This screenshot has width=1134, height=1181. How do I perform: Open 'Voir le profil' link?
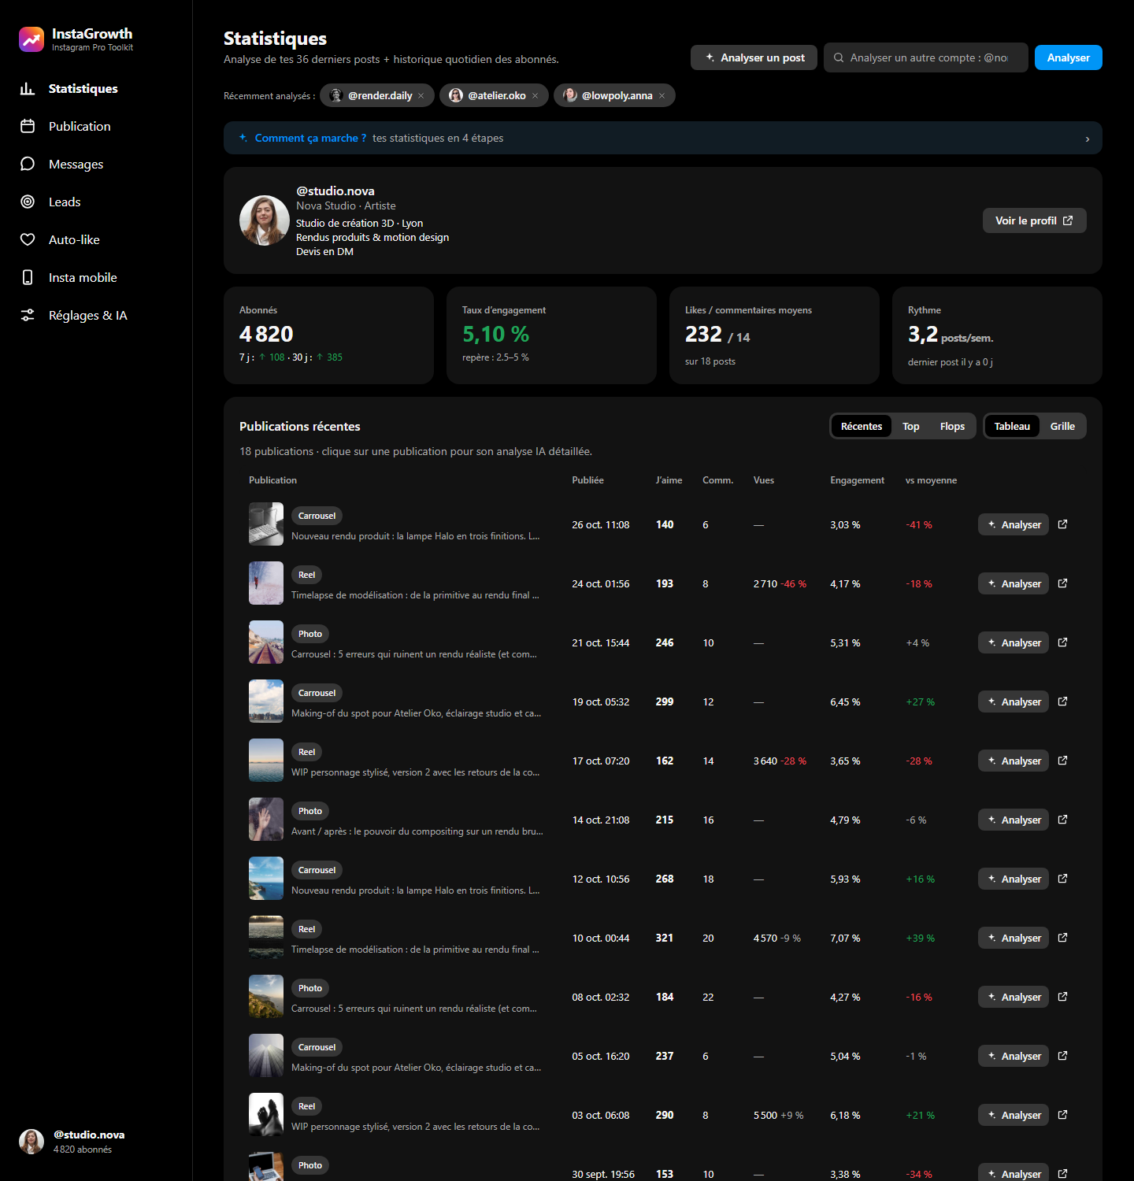click(1035, 220)
